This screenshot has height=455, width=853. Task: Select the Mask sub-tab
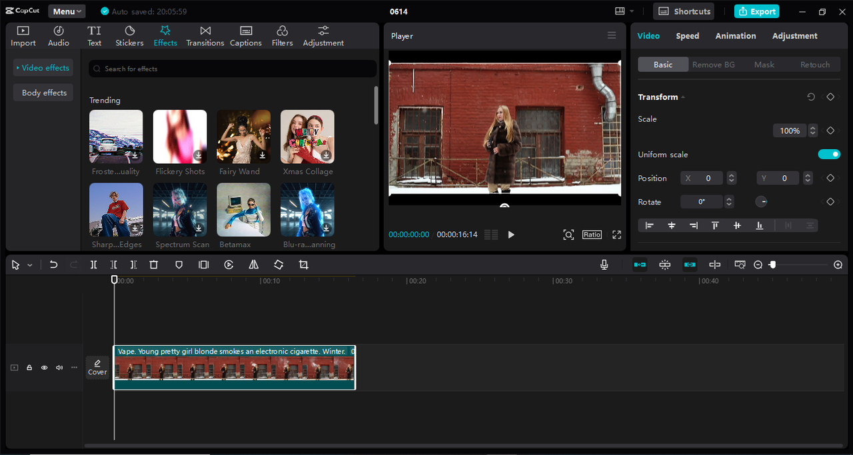(x=764, y=65)
